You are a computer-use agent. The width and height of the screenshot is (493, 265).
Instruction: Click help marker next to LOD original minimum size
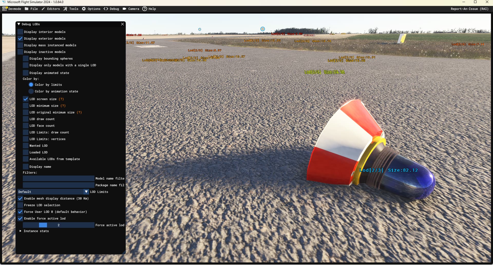tap(79, 112)
